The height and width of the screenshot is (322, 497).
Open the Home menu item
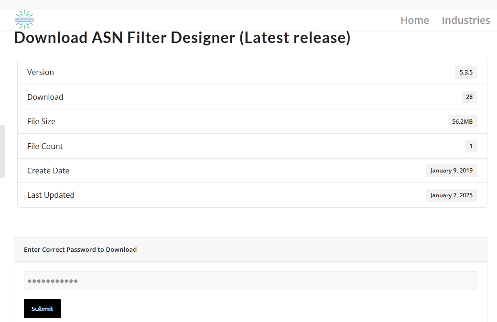pyautogui.click(x=415, y=20)
